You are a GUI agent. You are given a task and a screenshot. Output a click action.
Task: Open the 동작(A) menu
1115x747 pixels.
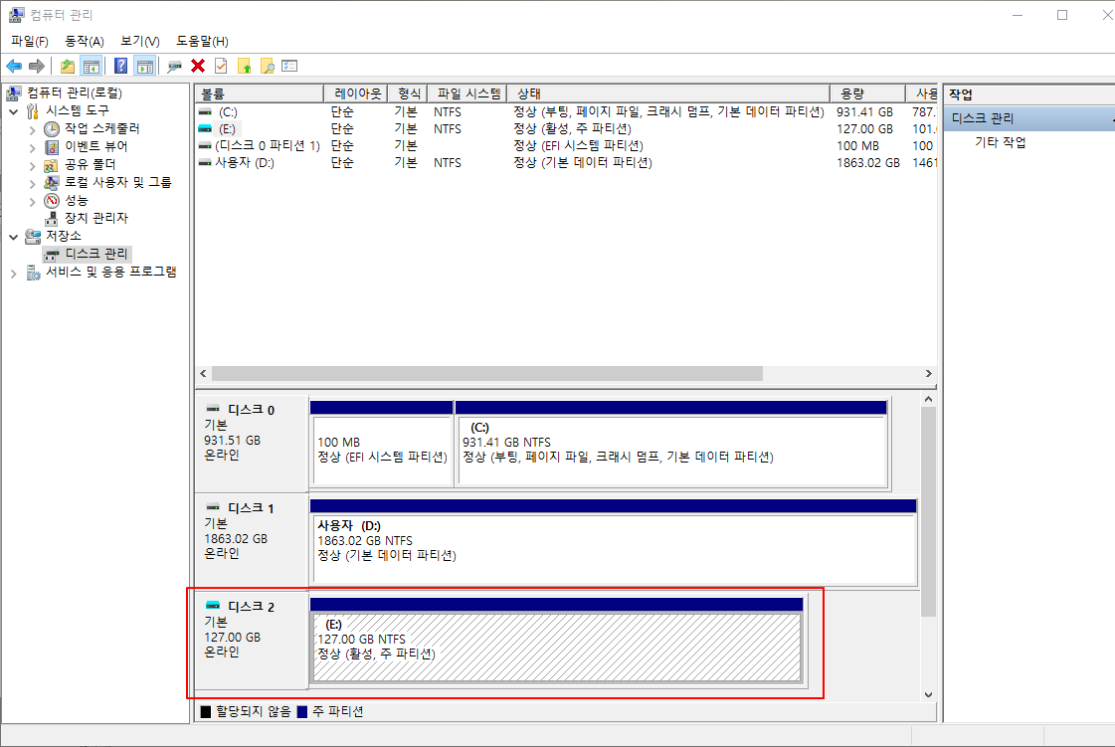(x=85, y=41)
